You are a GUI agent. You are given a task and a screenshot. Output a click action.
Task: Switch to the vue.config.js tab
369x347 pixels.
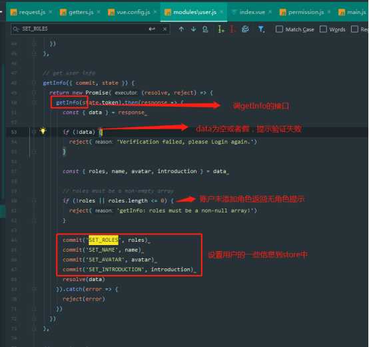pyautogui.click(x=133, y=12)
